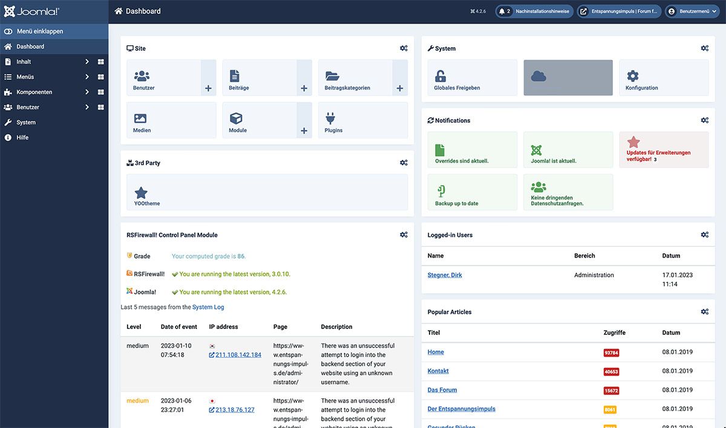
Task: Open the Menüs dashboard grid icon
Action: click(x=101, y=77)
